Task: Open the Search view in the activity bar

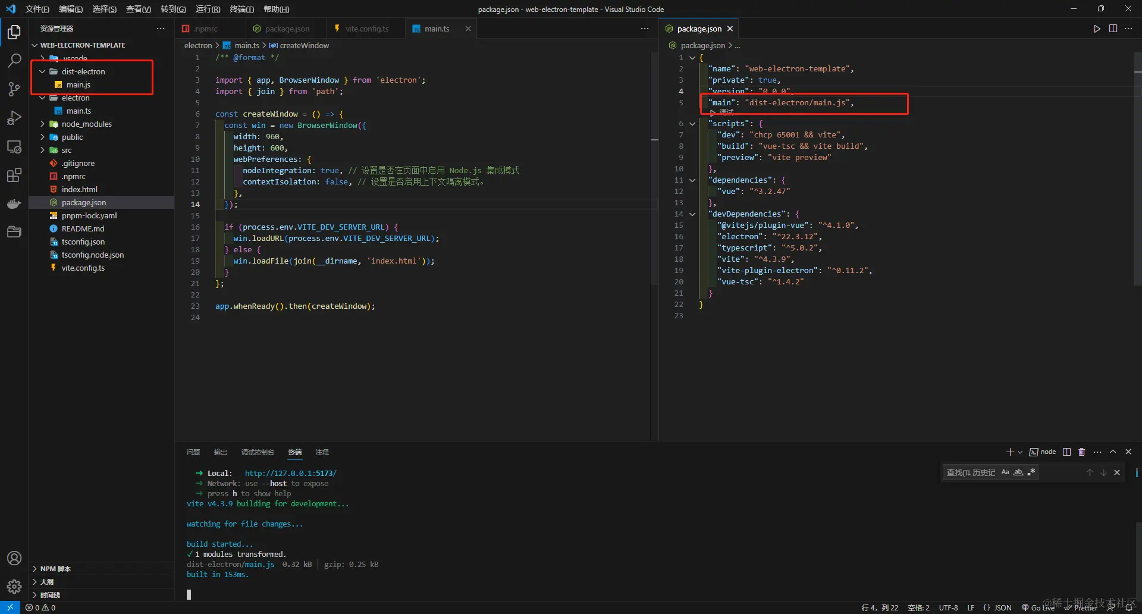Action: point(14,61)
